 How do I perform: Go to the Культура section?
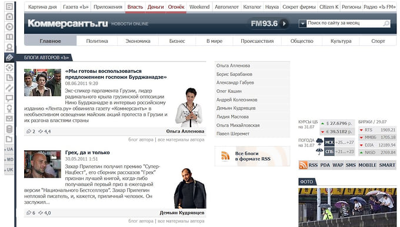pyautogui.click(x=341, y=41)
